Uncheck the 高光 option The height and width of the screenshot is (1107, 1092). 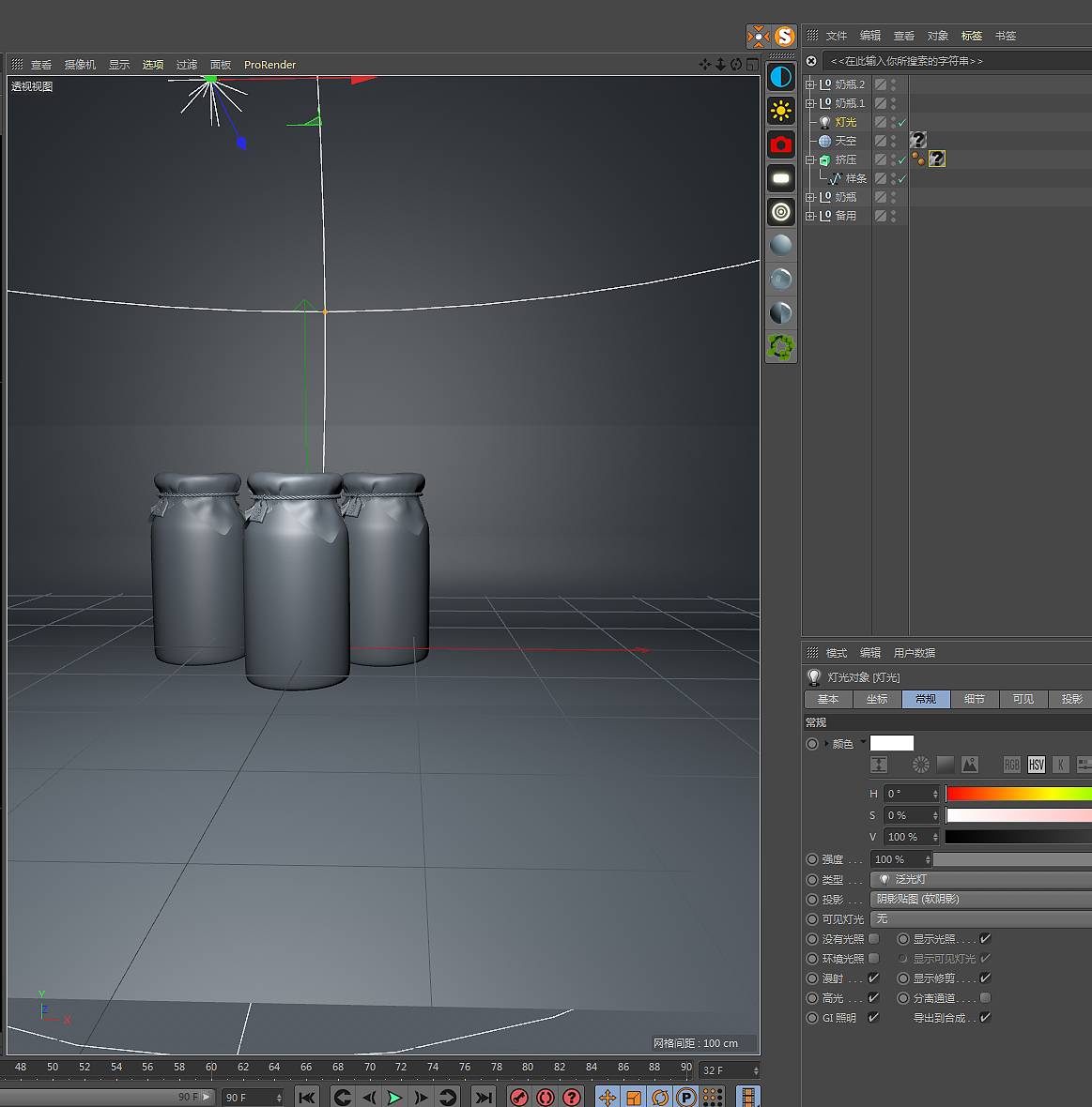873,997
